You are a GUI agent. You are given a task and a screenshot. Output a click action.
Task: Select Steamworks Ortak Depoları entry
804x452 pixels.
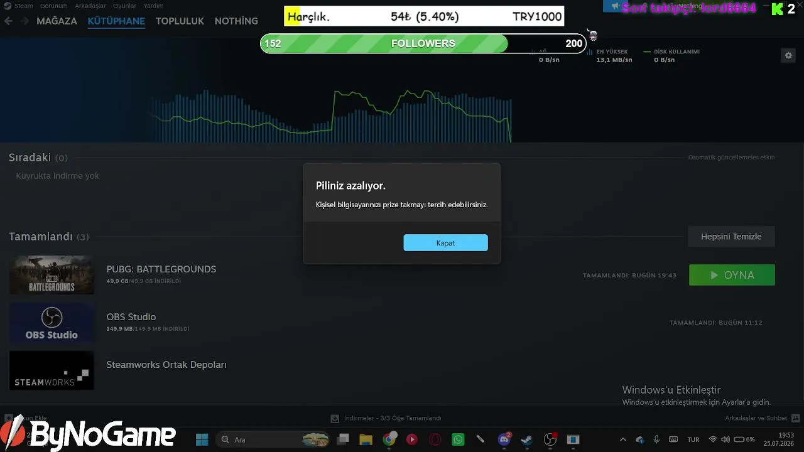coord(166,365)
